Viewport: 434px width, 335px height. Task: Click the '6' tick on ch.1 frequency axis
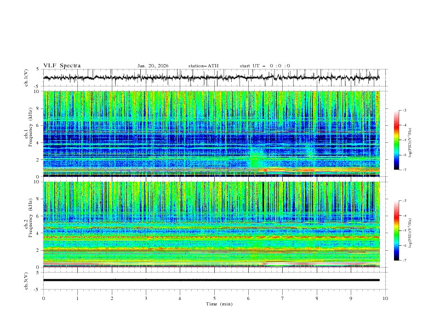tap(39, 125)
